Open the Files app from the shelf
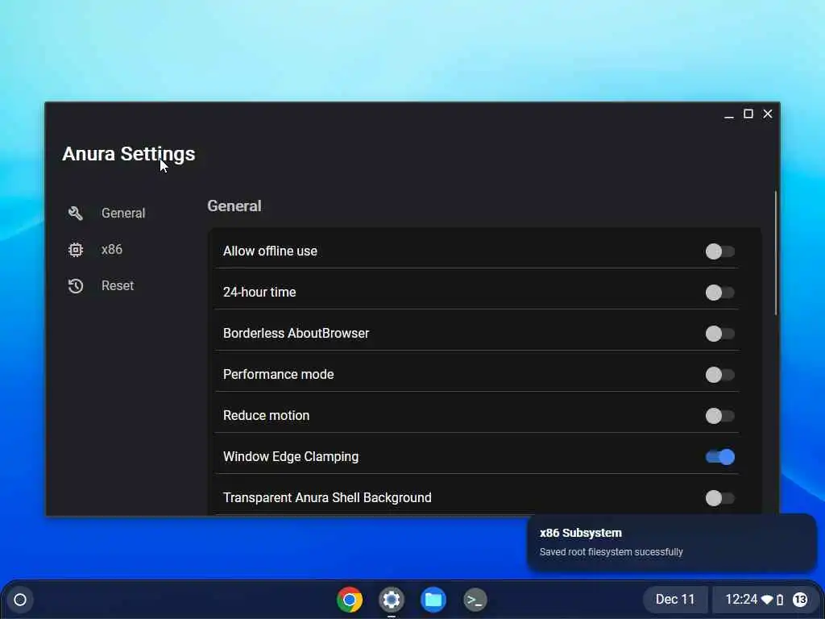 tap(433, 600)
